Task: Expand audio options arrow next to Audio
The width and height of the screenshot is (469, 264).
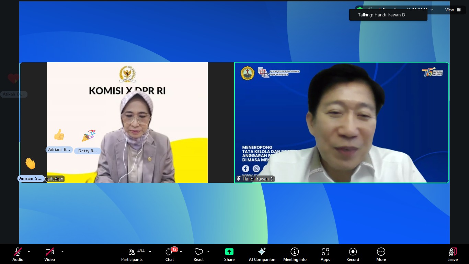Action: point(29,252)
